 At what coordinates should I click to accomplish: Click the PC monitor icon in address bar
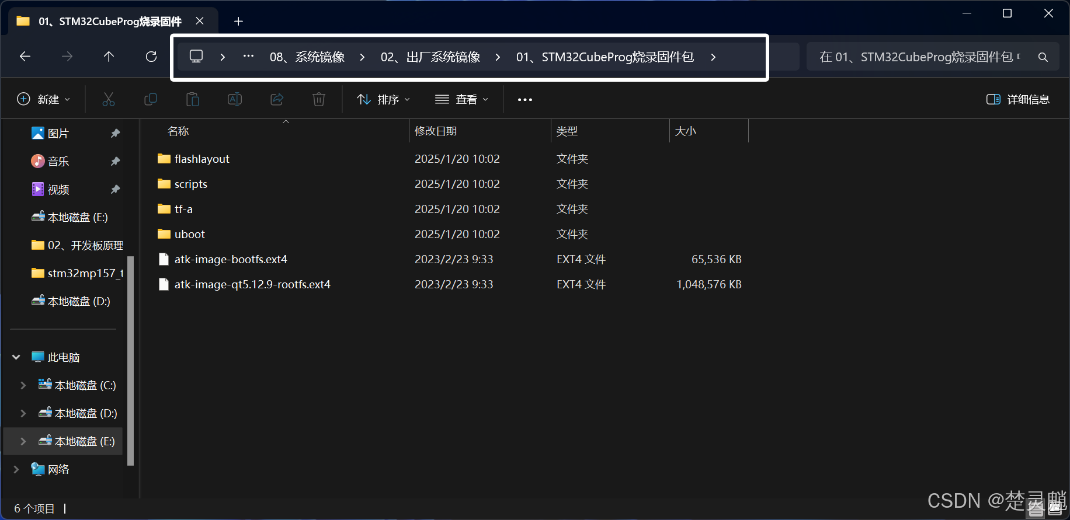click(x=196, y=57)
